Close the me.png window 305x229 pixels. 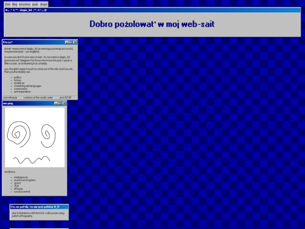click(x=64, y=103)
